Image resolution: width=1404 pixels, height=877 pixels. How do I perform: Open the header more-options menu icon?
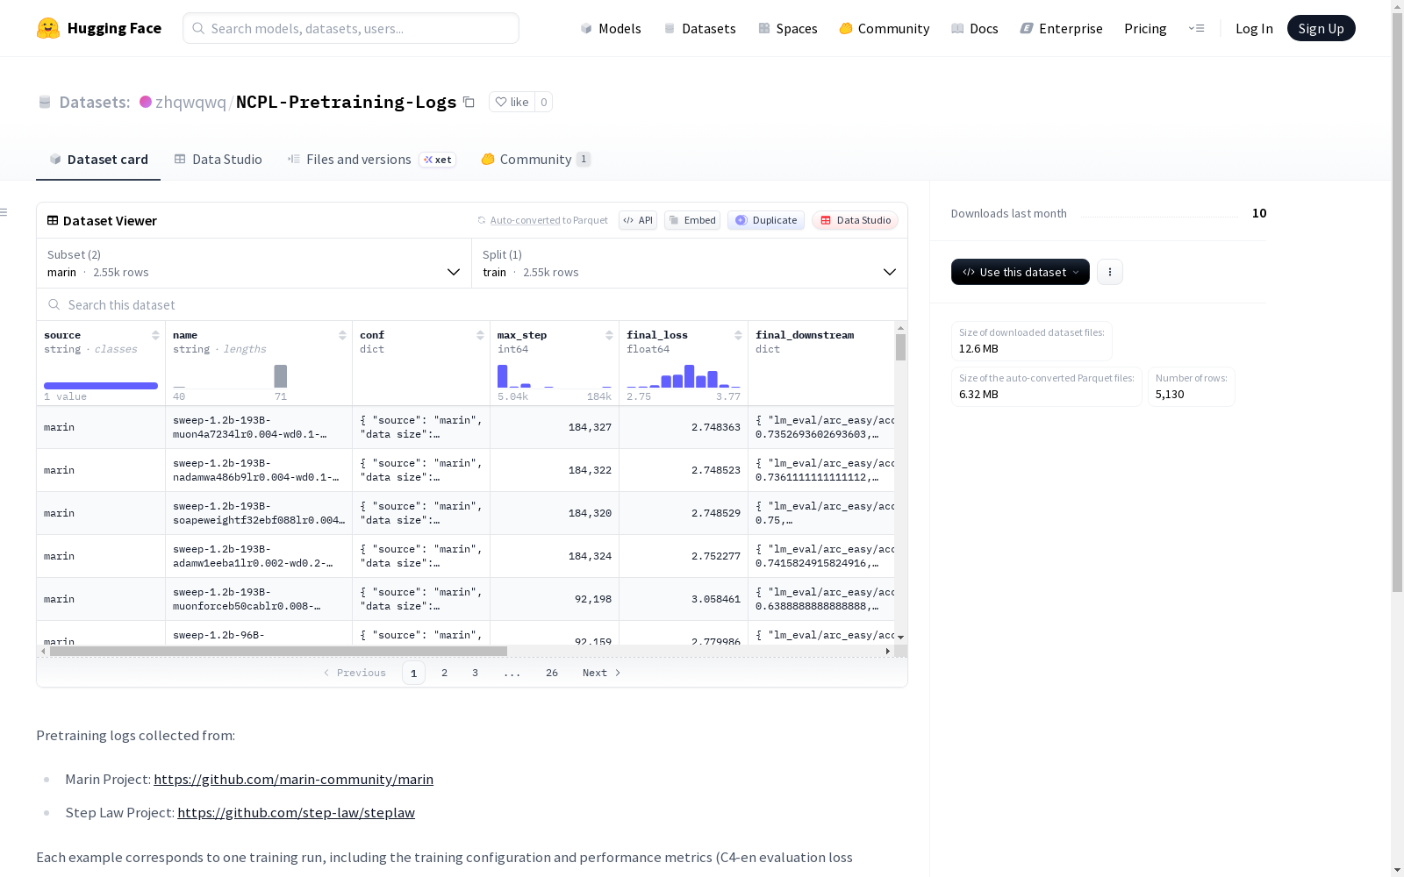click(1196, 28)
